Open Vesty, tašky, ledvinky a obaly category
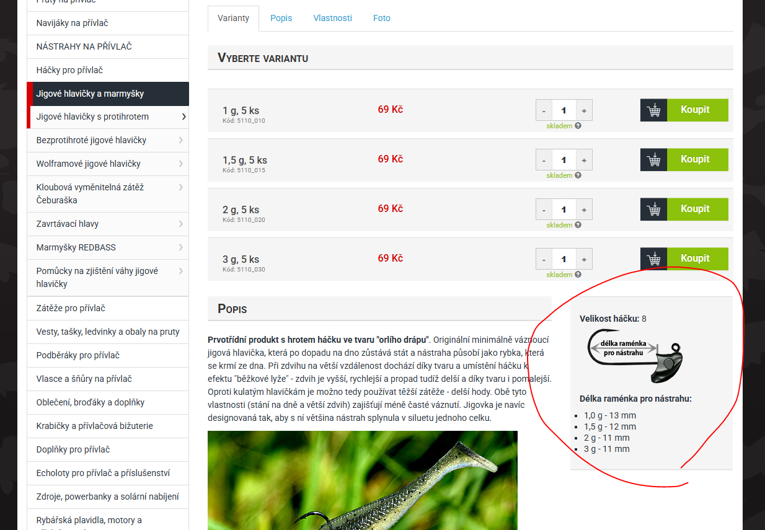 [x=108, y=332]
